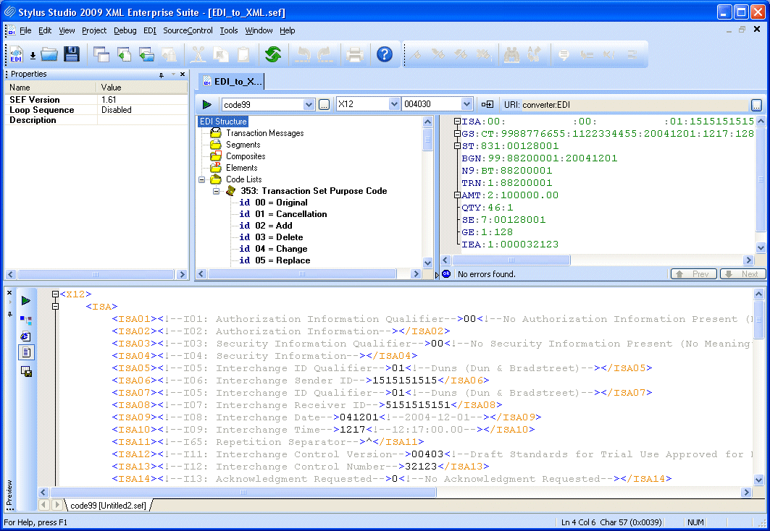Click the Preview tree view icon
This screenshot has height=531, width=770.
point(26,320)
